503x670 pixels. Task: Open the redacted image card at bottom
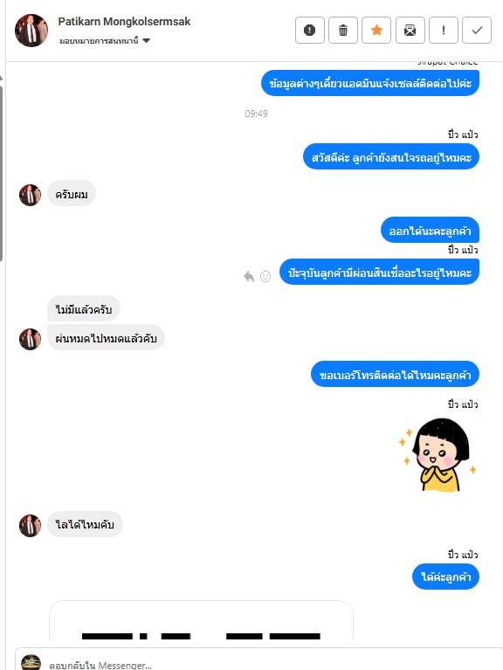click(x=201, y=620)
